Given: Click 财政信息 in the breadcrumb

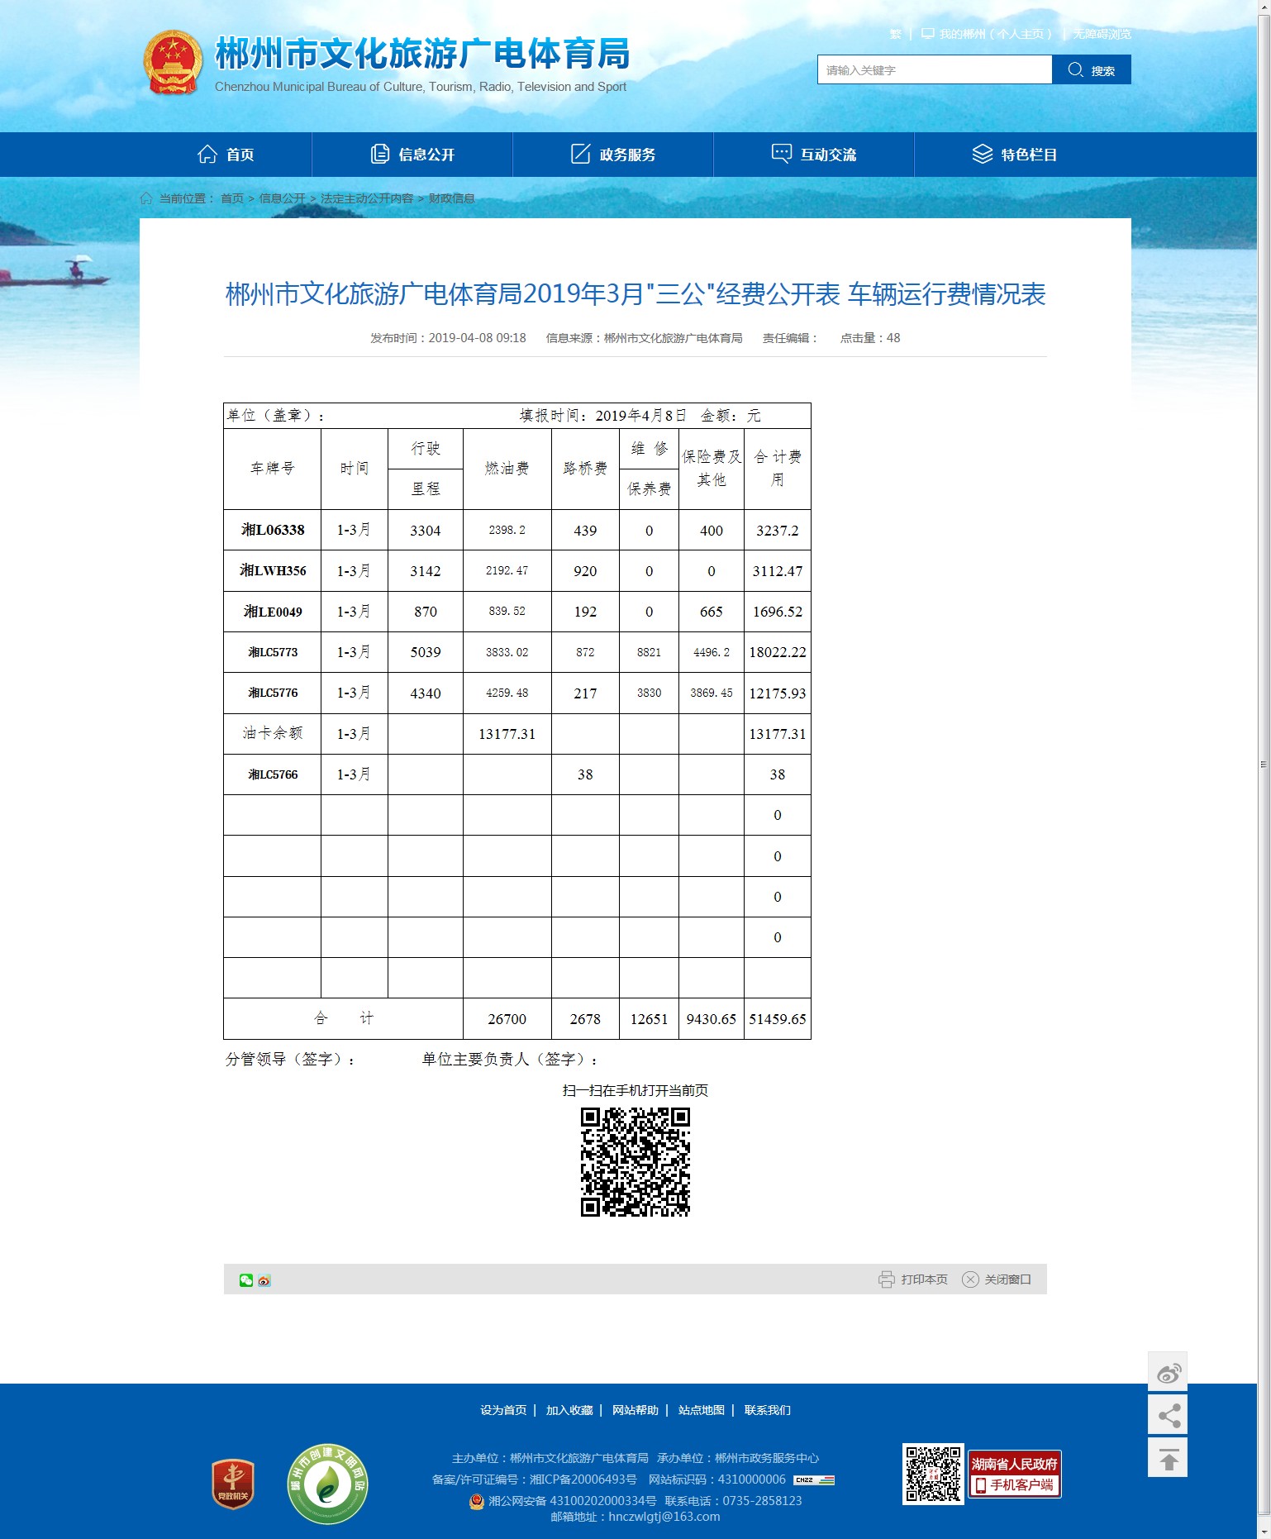Looking at the screenshot, I should click(x=451, y=198).
